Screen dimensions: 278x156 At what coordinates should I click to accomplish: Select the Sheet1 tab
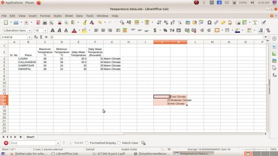point(30,137)
